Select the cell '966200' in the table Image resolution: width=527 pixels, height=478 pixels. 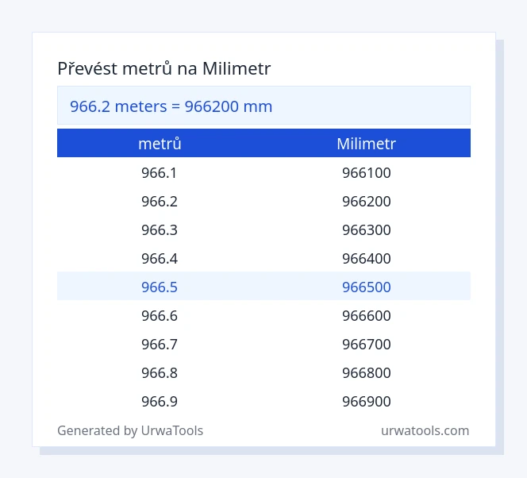click(367, 202)
